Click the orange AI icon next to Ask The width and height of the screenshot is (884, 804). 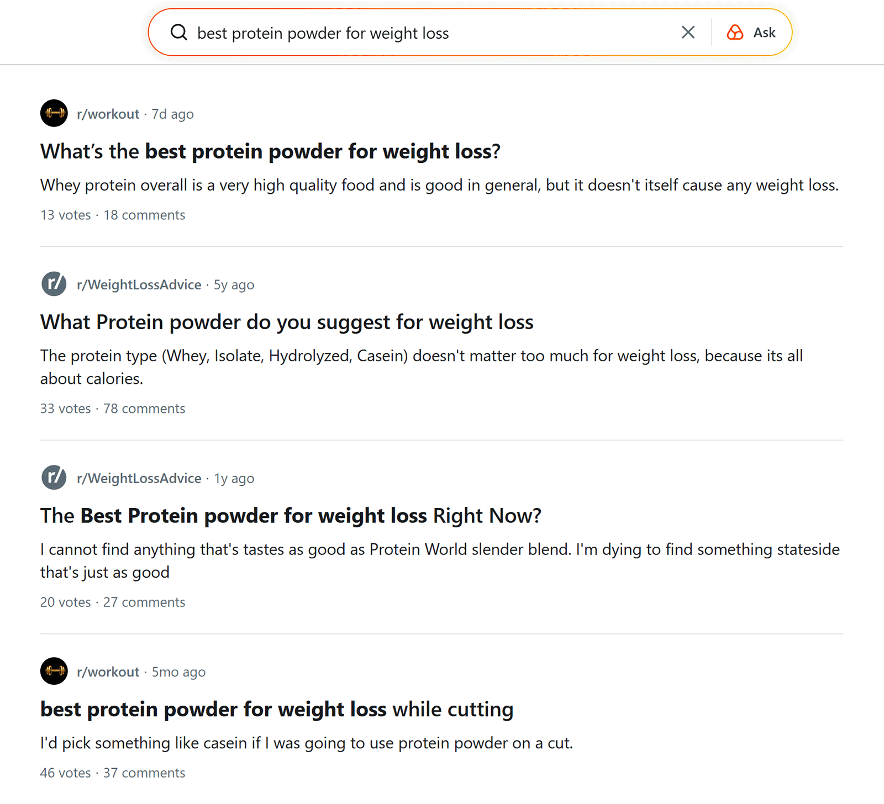pyautogui.click(x=734, y=33)
